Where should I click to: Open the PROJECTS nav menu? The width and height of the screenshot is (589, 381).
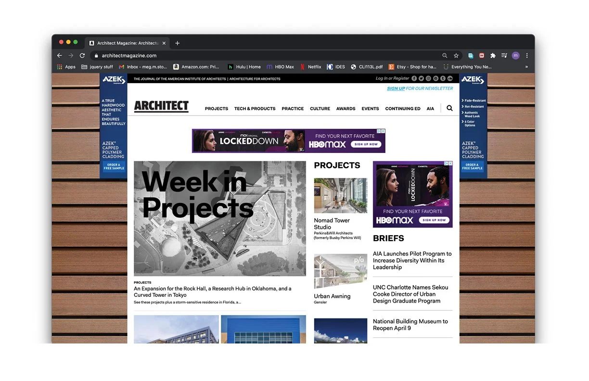click(217, 109)
